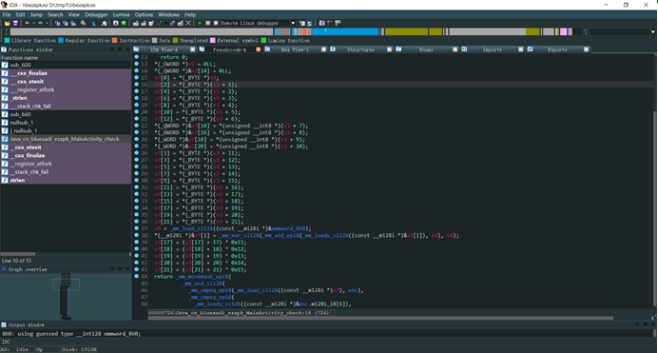Click the X delete icon in toolbar
This screenshot has width=658, height=353.
[188, 23]
